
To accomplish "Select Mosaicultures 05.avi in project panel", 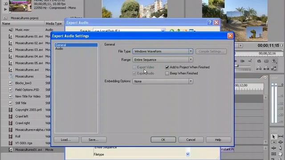I will pos(29,63).
